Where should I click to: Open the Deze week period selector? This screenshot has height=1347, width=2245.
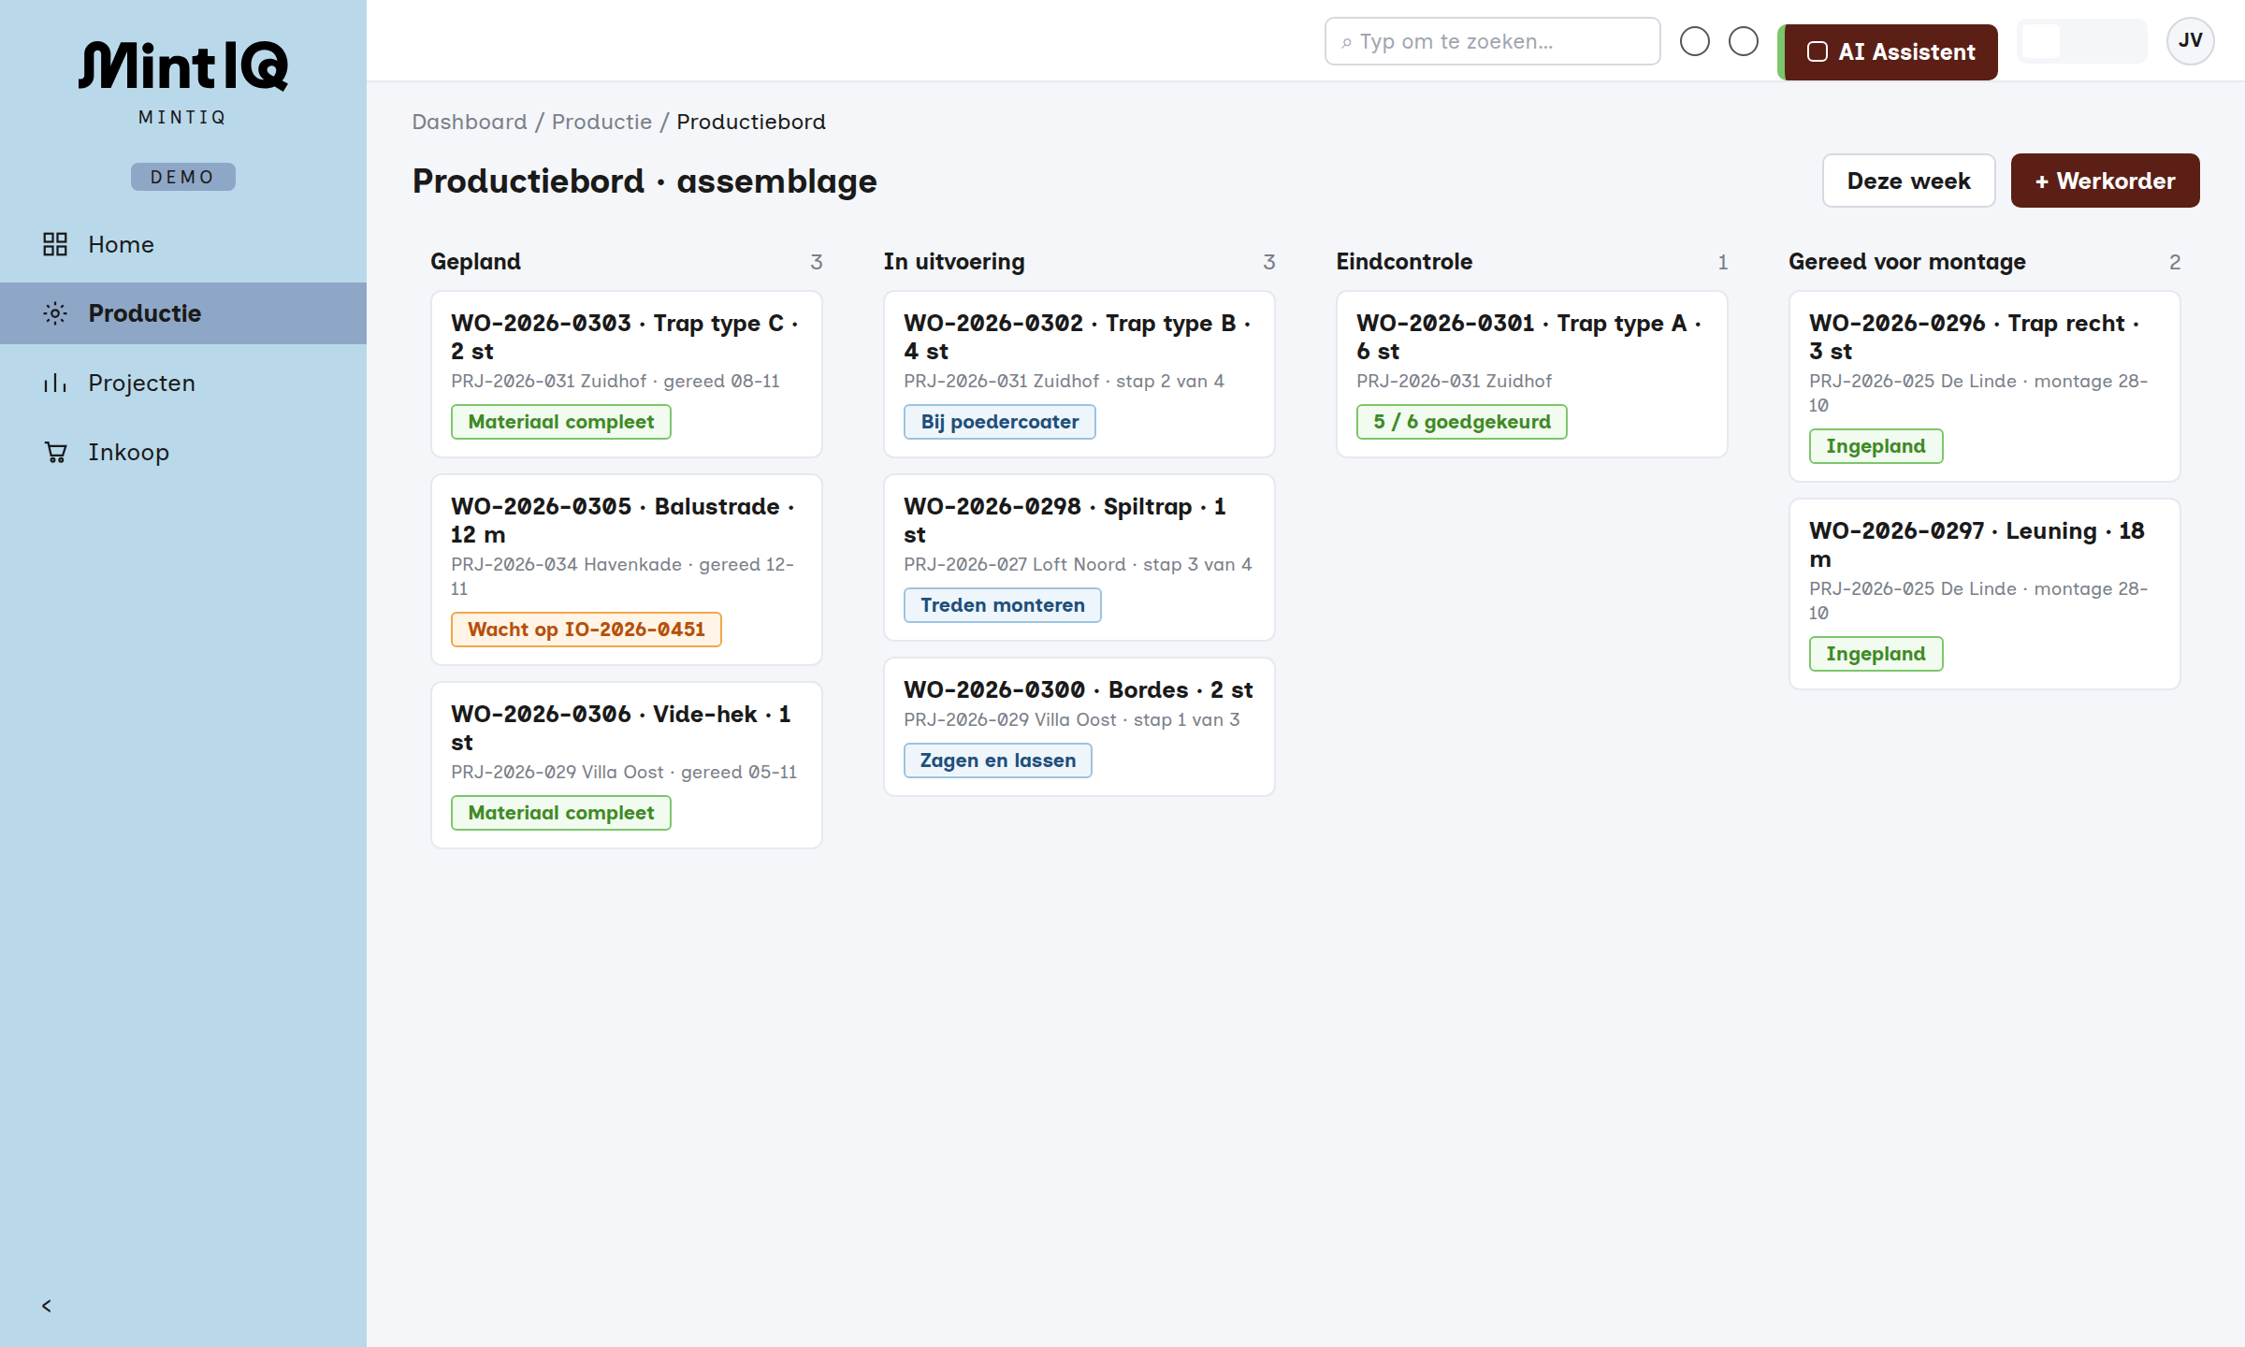[x=1908, y=181]
